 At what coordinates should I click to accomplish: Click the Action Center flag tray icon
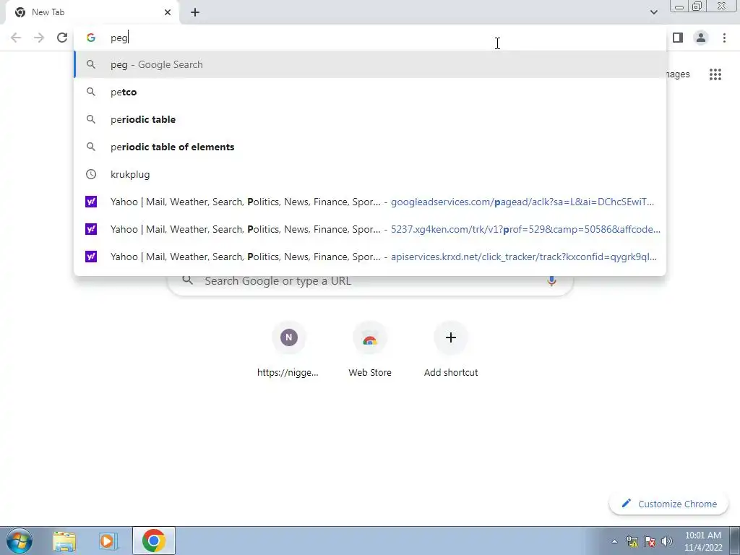[x=650, y=541]
